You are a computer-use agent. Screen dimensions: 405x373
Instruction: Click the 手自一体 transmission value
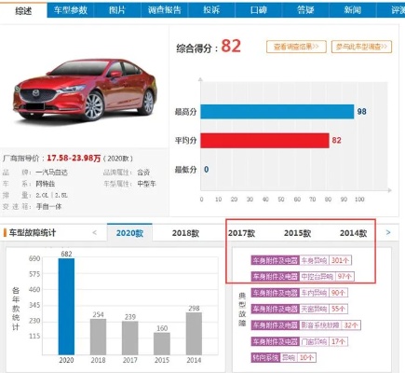click(48, 206)
